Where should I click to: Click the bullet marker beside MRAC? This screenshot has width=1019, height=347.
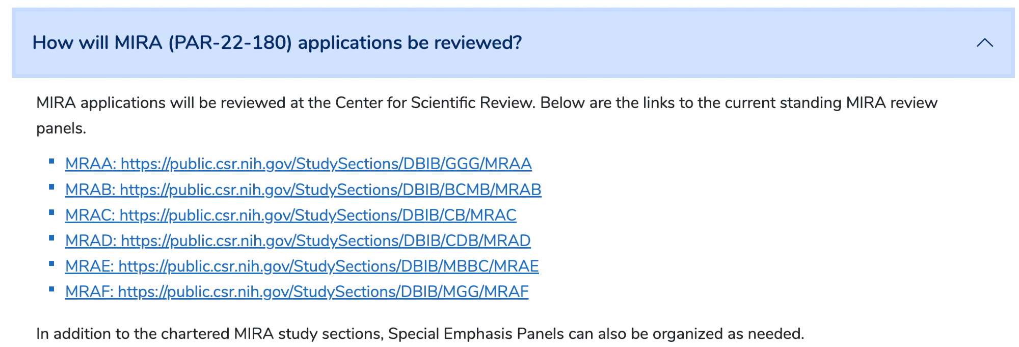[51, 212]
